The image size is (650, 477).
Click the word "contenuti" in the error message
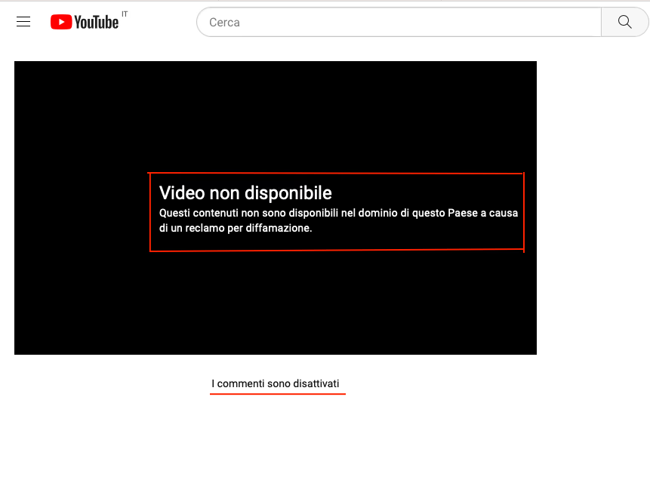tap(217, 213)
